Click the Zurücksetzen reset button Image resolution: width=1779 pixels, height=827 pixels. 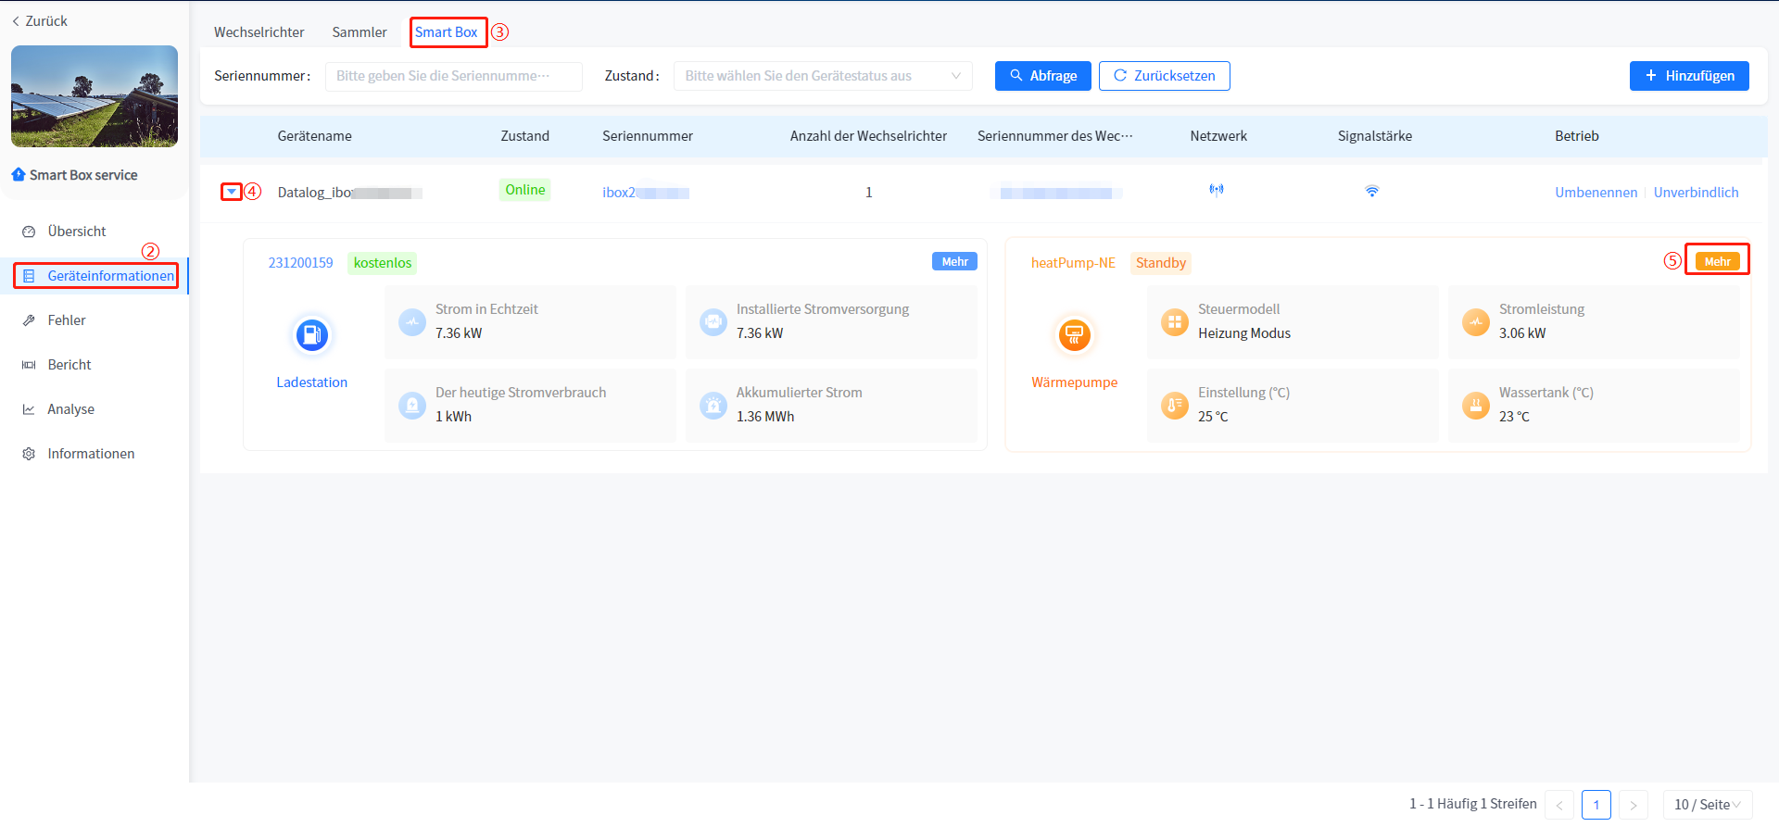tap(1165, 76)
